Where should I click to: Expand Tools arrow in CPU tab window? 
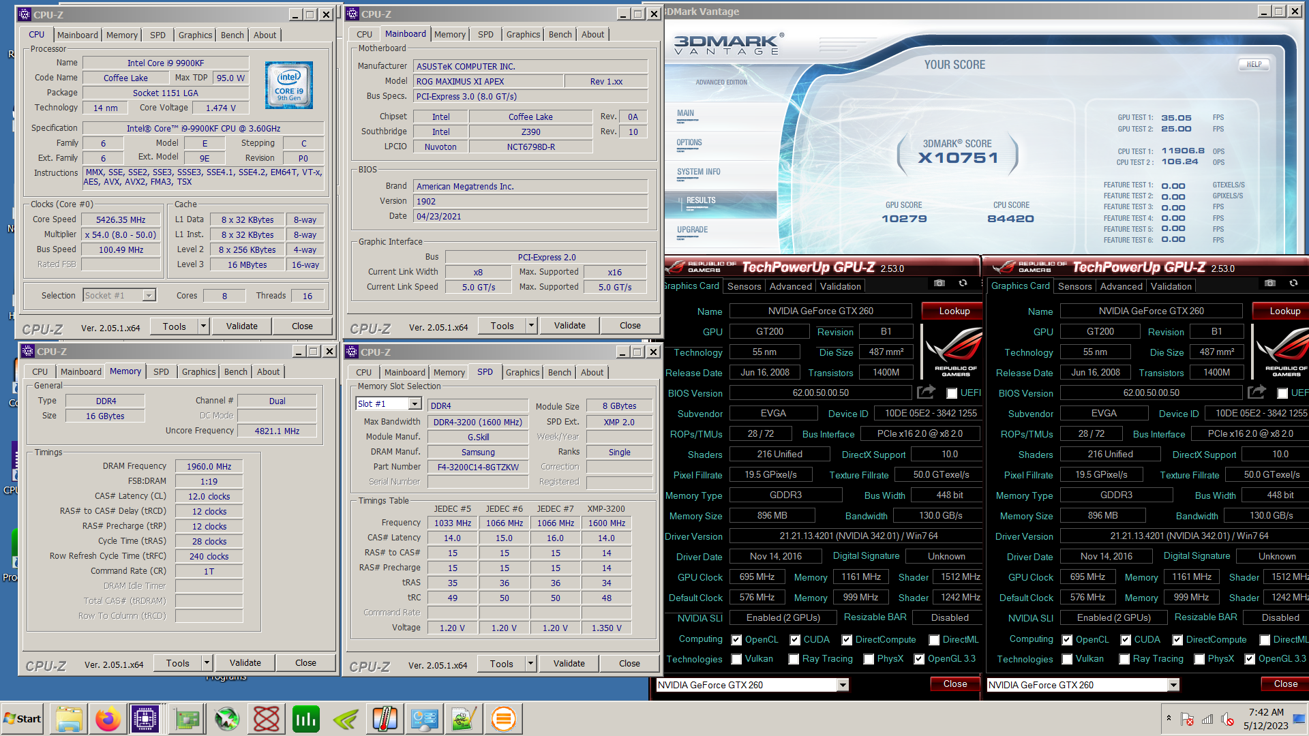[x=202, y=326]
